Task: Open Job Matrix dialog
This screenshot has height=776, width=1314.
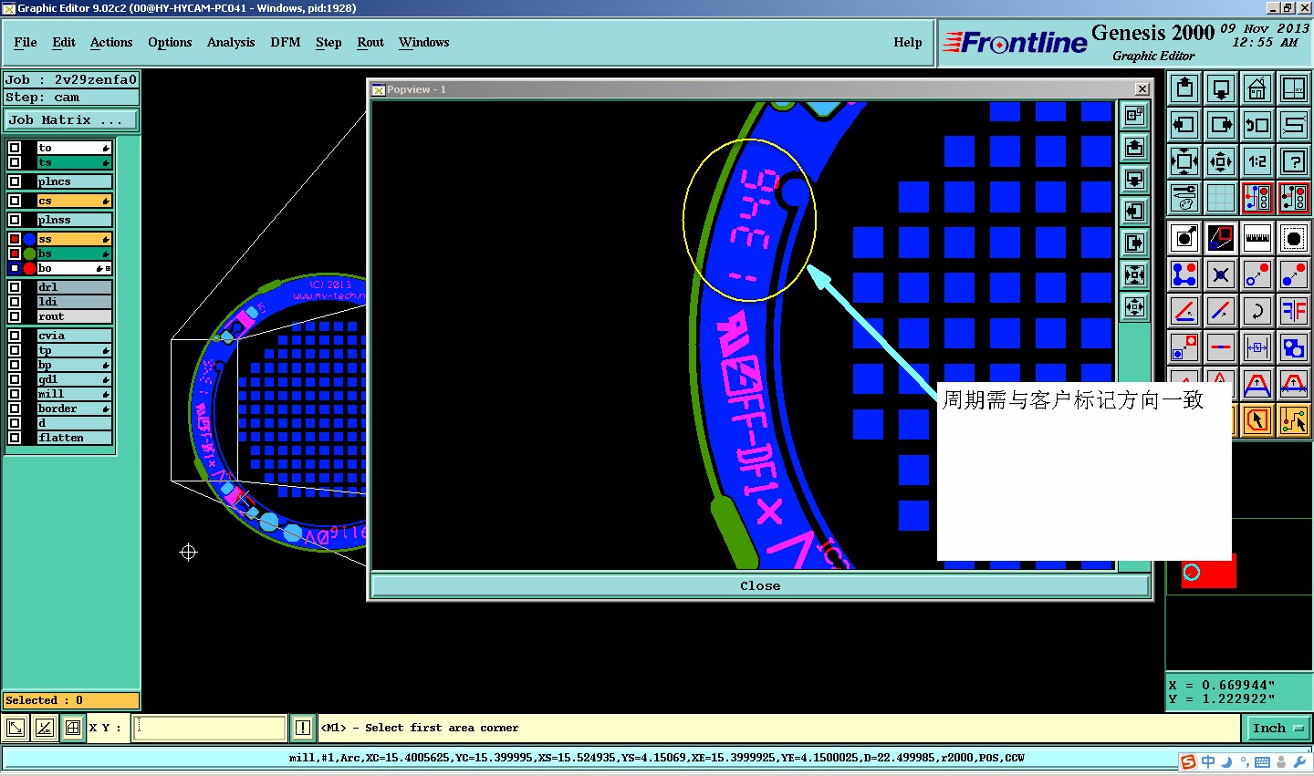Action: coord(71,119)
